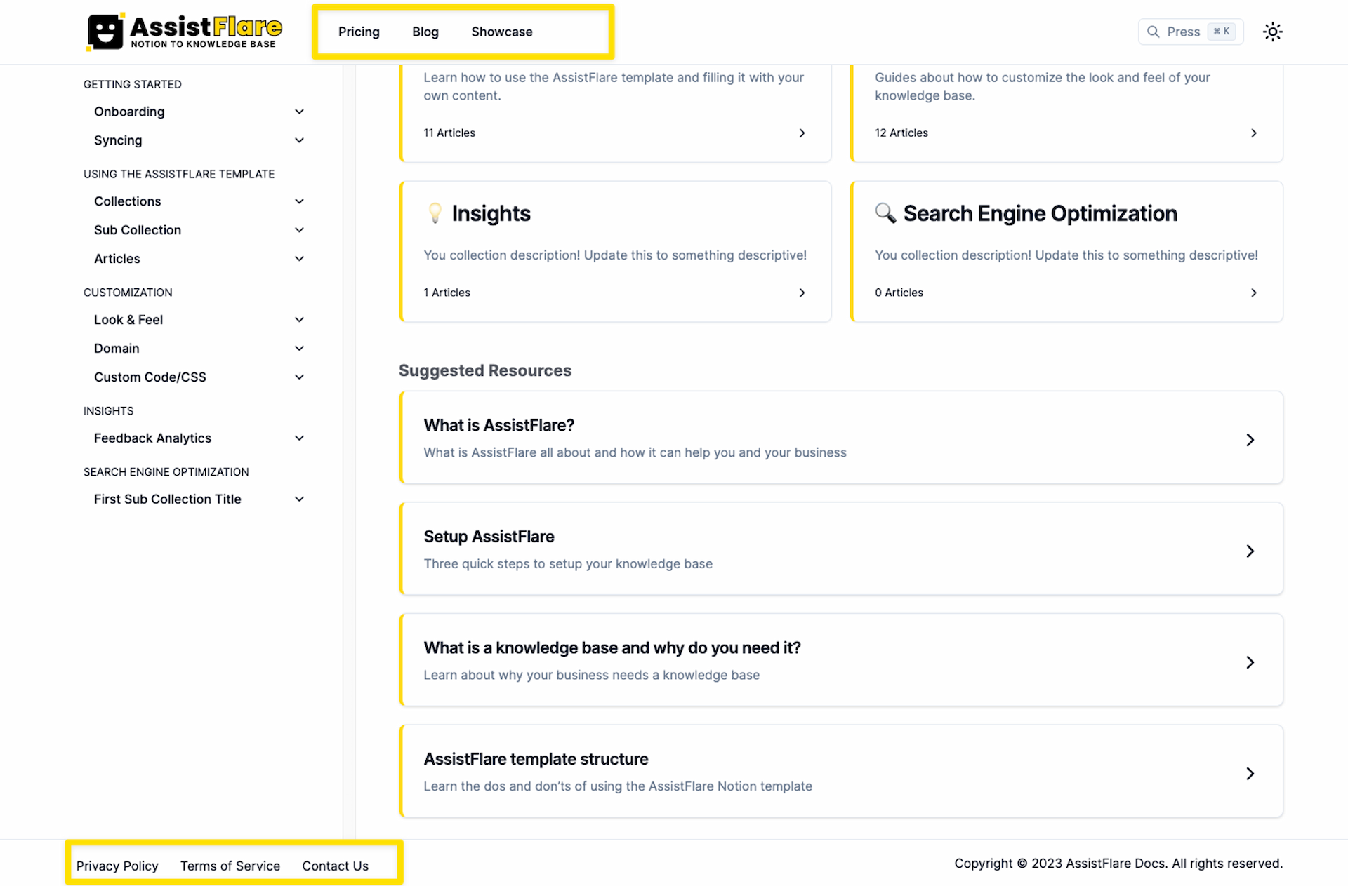Expand the Articles sidebar item
The image size is (1348, 886).
[297, 259]
